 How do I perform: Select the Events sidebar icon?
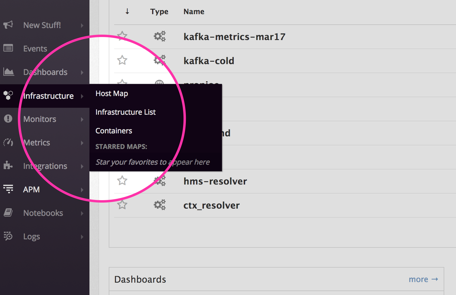(x=8, y=48)
